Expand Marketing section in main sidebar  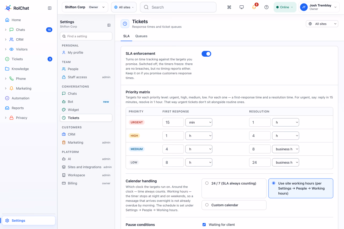tap(6, 88)
